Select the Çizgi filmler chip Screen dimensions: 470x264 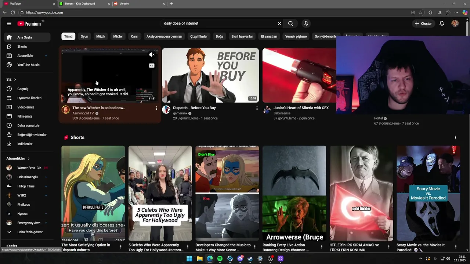coord(199,36)
